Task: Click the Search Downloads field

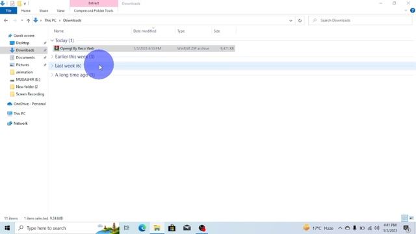Action: point(360,20)
